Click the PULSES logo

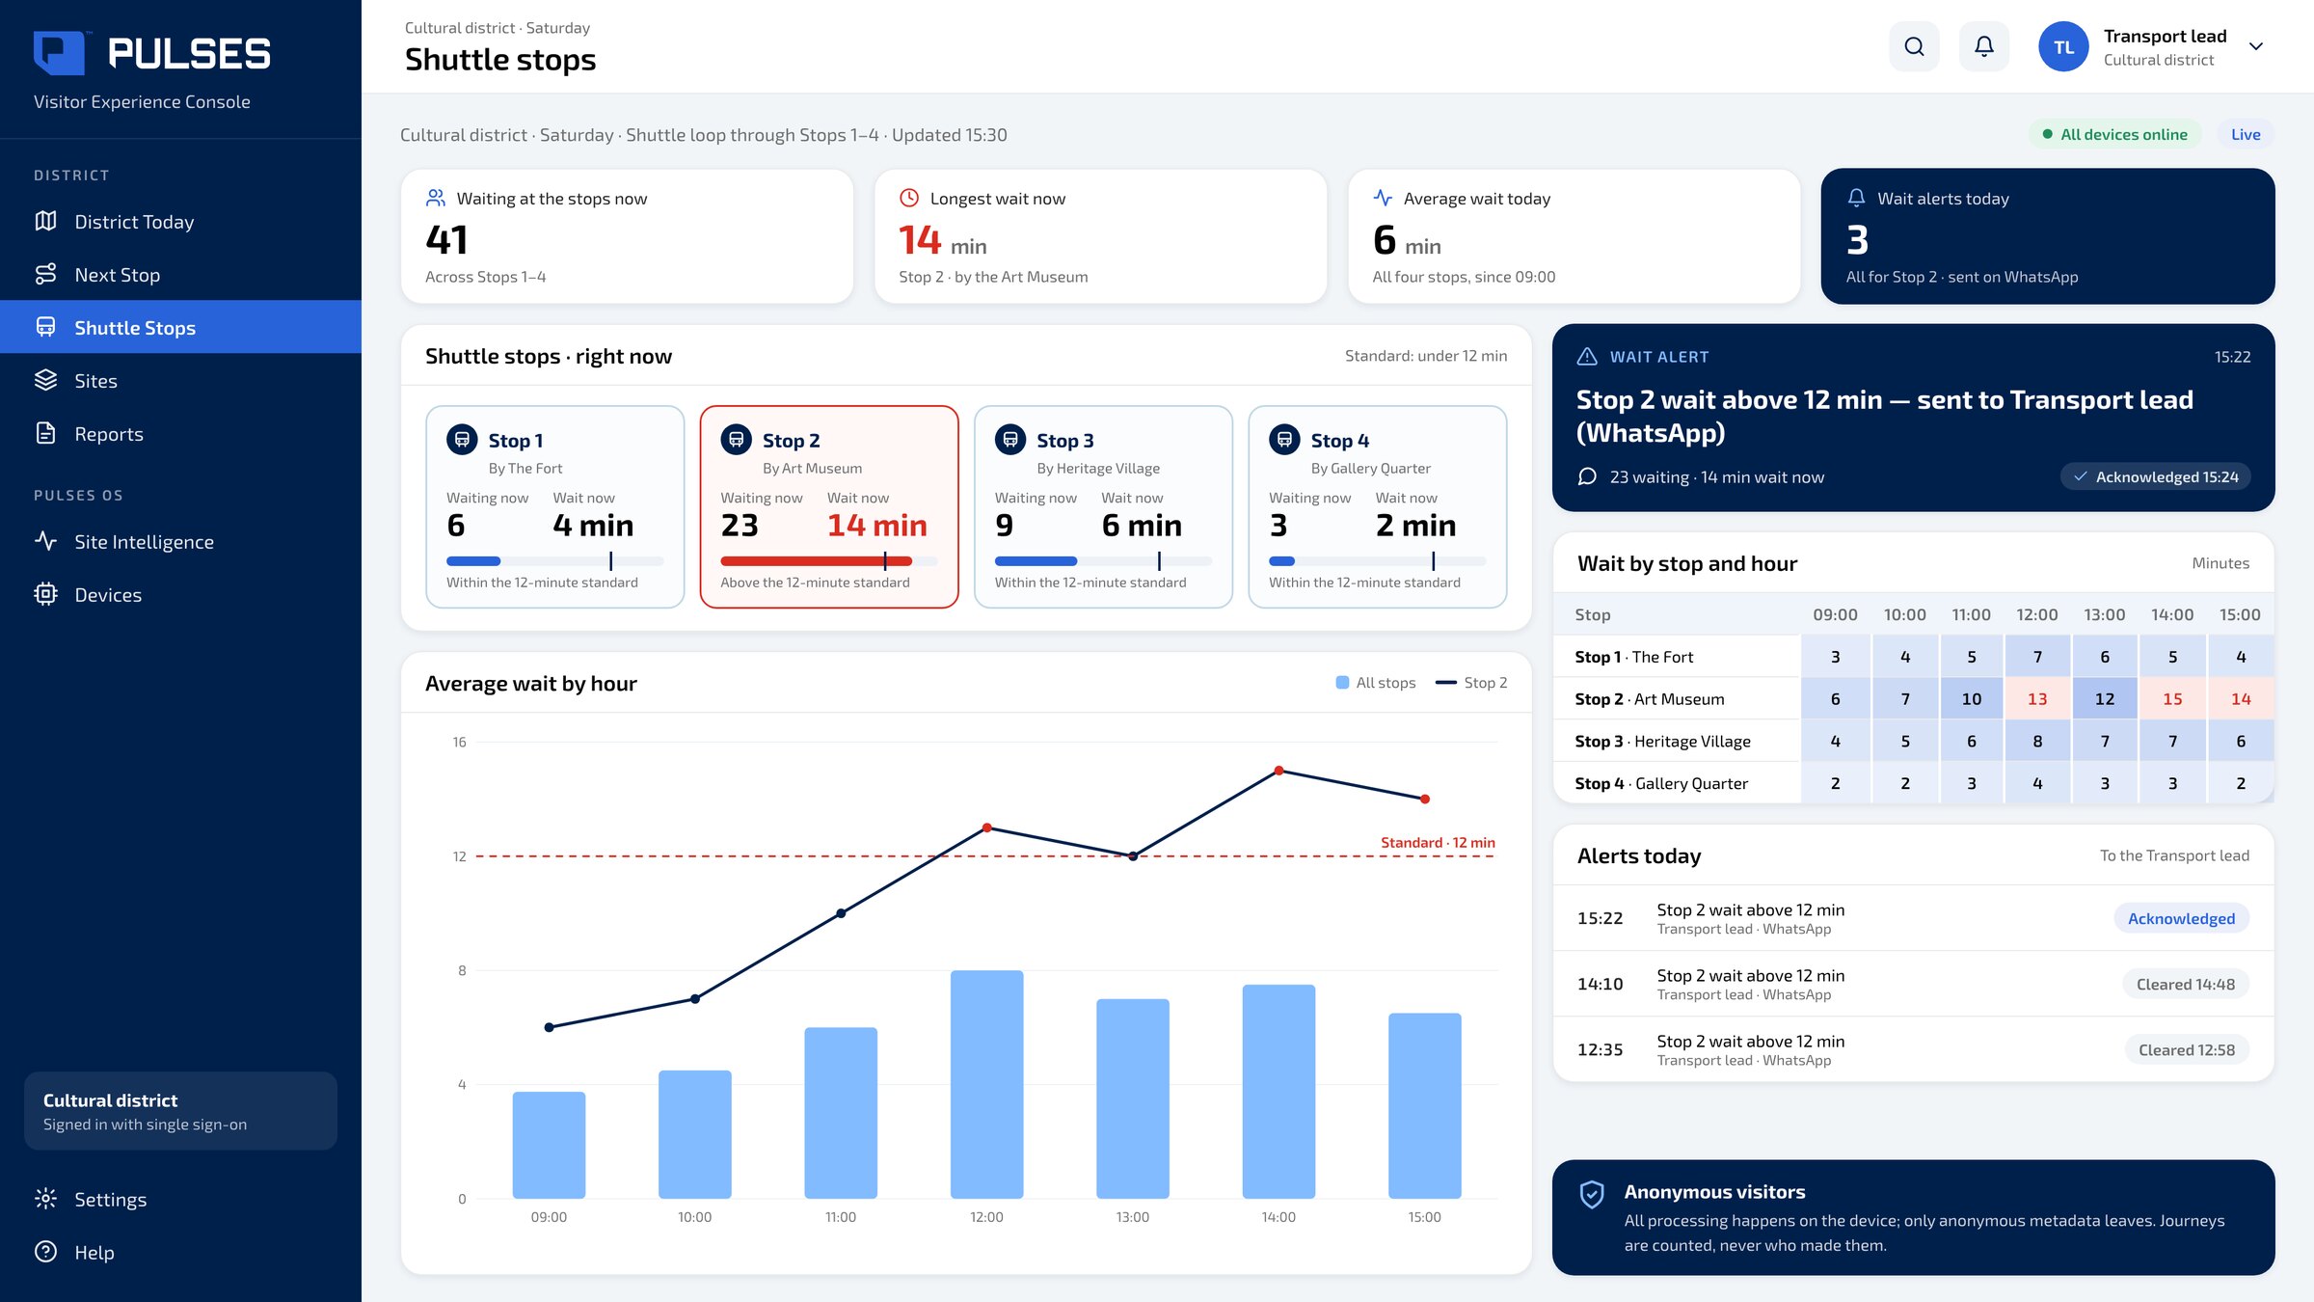coord(152,53)
